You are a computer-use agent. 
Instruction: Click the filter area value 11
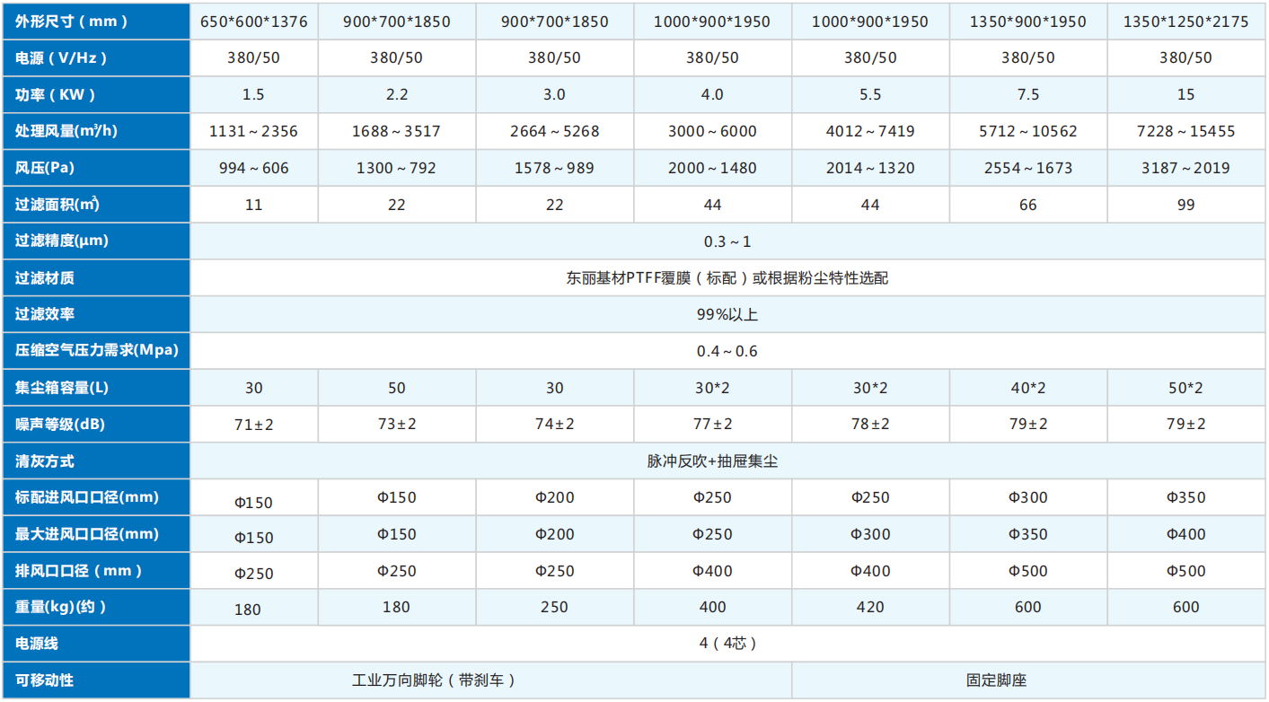coord(254,205)
